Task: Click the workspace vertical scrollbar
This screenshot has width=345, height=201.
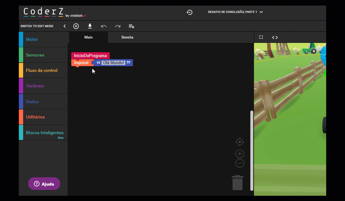Action: coord(252,150)
